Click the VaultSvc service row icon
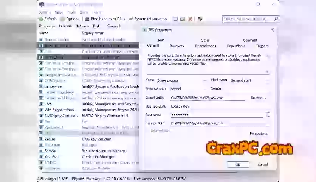 pos(41,156)
